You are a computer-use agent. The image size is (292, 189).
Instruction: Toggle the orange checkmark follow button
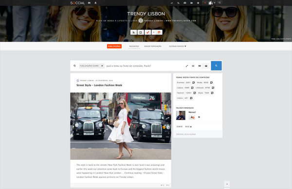[147, 33]
